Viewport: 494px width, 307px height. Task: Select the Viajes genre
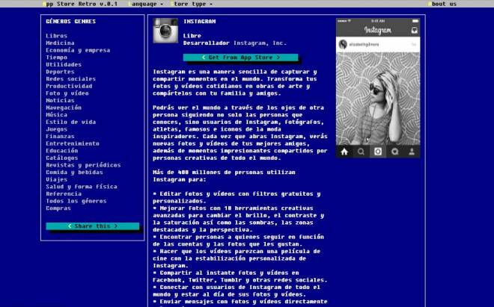[56, 179]
